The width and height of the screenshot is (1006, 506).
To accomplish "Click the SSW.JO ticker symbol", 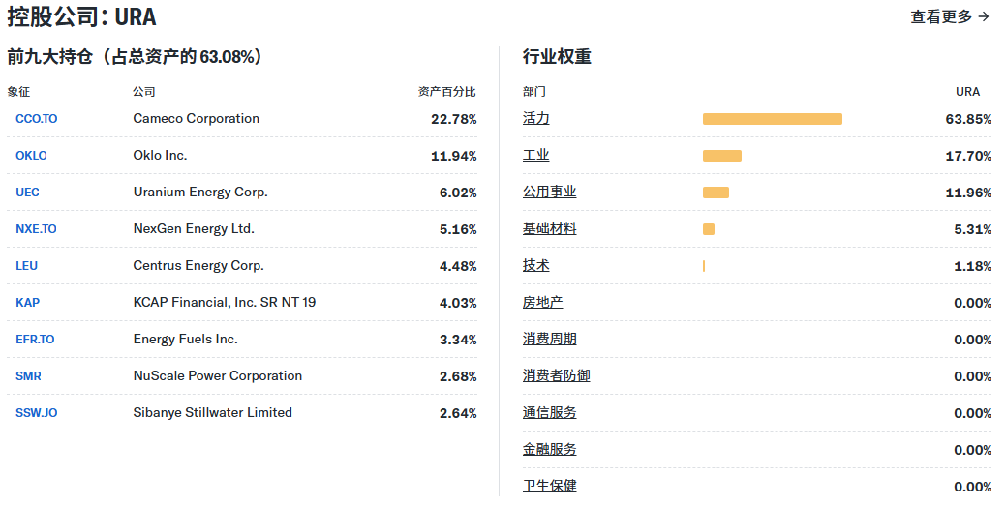I will pos(36,413).
